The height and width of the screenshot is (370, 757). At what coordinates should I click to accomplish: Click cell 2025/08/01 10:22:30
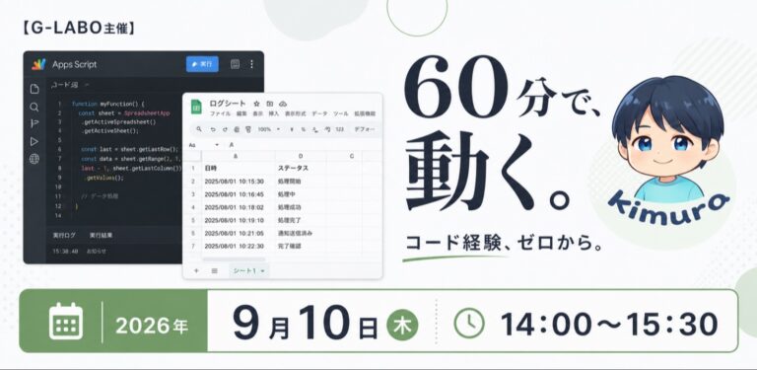238,247
